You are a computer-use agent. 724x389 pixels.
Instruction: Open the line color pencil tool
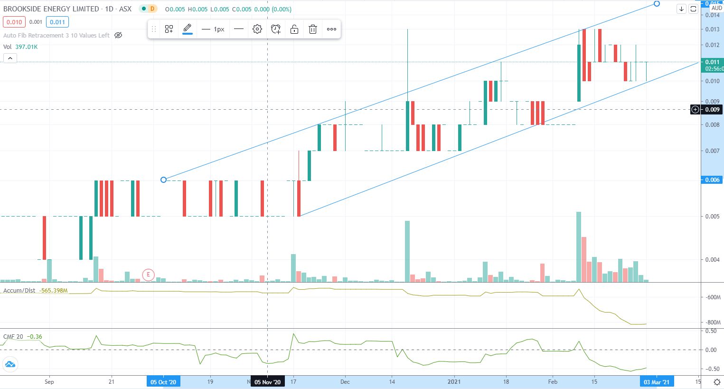click(188, 28)
